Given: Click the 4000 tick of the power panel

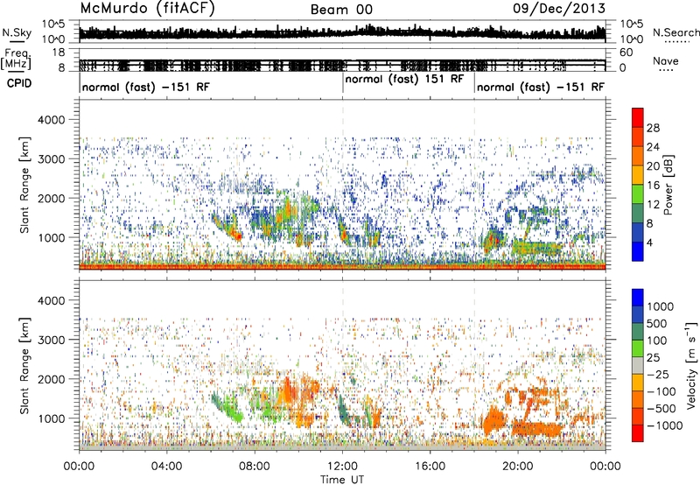Looking at the screenshot, I should 51,120.
